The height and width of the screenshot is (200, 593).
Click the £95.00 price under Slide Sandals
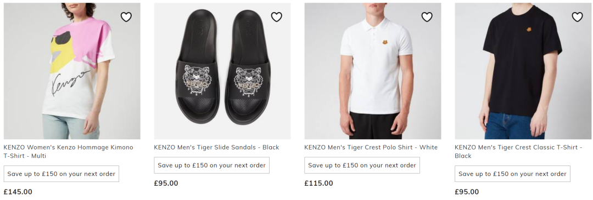(x=166, y=184)
